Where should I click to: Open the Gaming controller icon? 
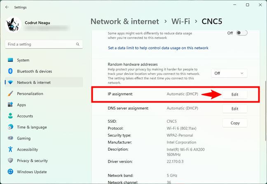[10, 138]
